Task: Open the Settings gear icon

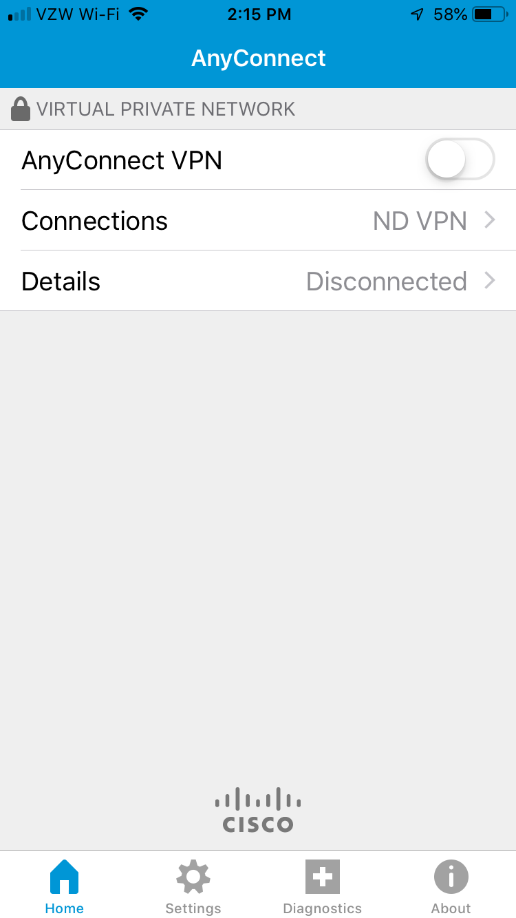Action: (193, 877)
